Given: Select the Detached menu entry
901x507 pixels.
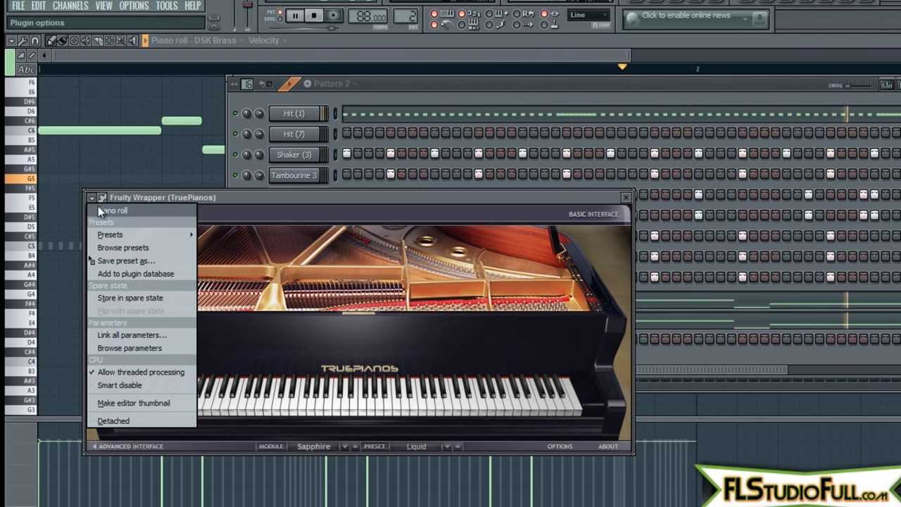Looking at the screenshot, I should pyautogui.click(x=113, y=421).
